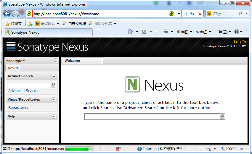Open the 工具(O) tools menu
This screenshot has width=252, height=154.
pyautogui.click(x=223, y=32)
